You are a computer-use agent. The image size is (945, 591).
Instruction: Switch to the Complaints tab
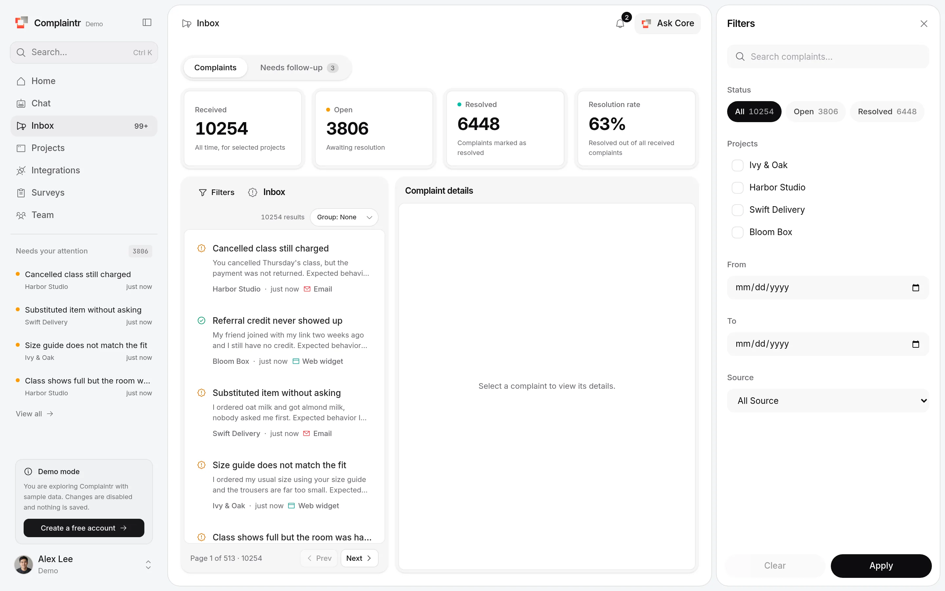click(x=215, y=68)
